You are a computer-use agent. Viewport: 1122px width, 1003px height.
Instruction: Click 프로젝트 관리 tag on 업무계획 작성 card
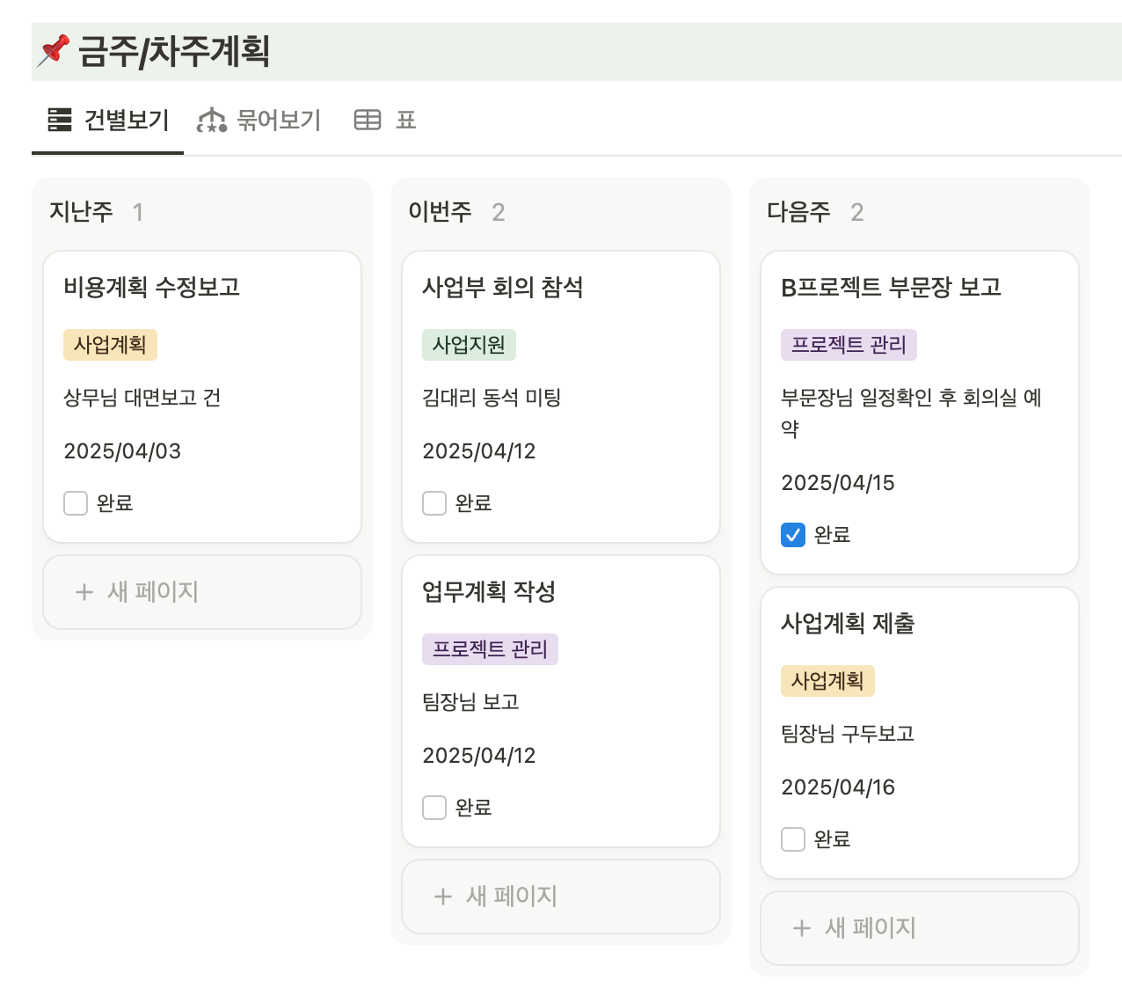click(490, 649)
